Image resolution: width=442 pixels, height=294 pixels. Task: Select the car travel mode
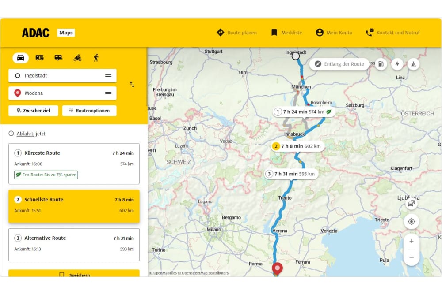20,58
